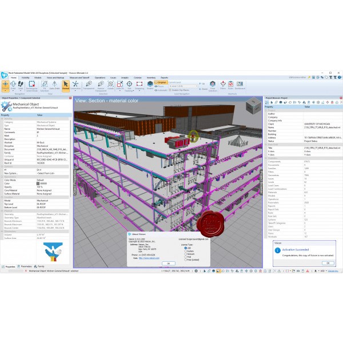Click the vertical Object Properties side tab
Image resolution: width=343 pixels, height=343 pixels.
click(75, 182)
